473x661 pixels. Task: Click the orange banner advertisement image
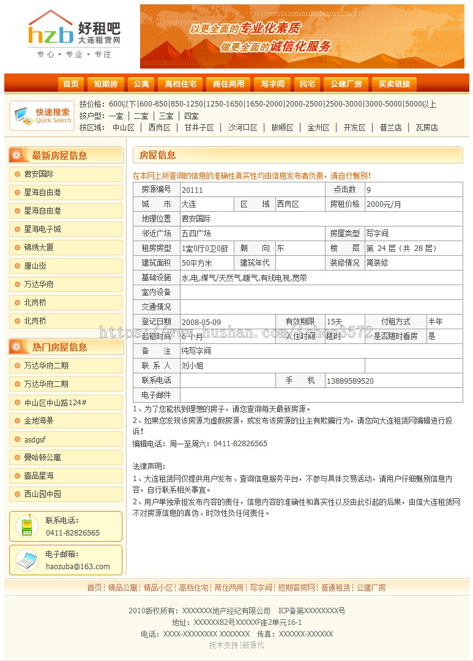tap(302, 36)
